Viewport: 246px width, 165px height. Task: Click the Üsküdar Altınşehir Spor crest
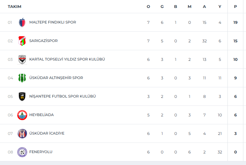(22, 78)
